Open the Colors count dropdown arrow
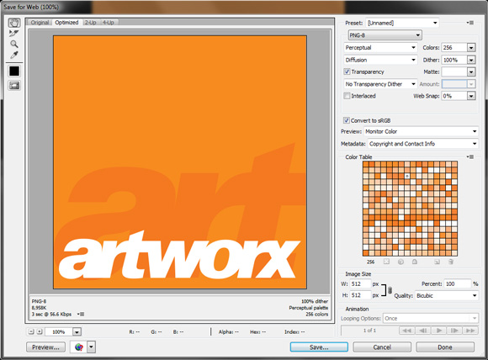Image resolution: width=488 pixels, height=360 pixels. pyautogui.click(x=471, y=48)
